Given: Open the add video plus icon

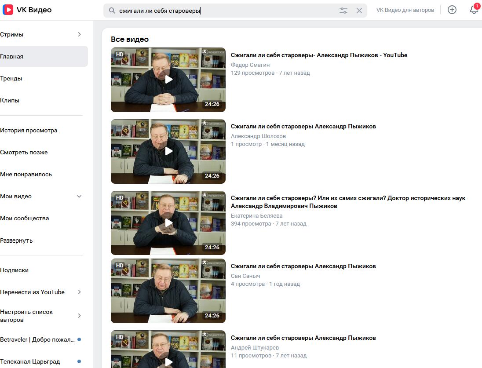Looking at the screenshot, I should point(452,10).
